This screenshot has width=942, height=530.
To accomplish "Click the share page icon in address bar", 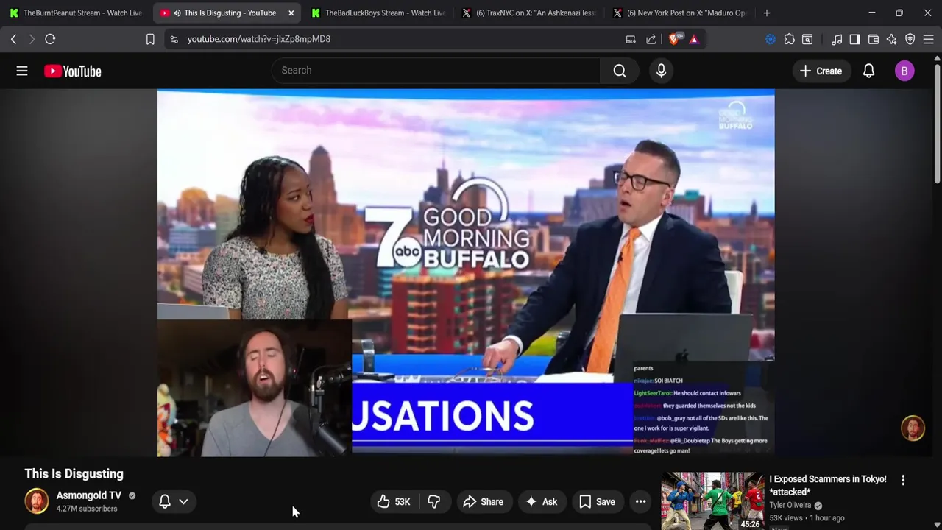I will tap(651, 39).
